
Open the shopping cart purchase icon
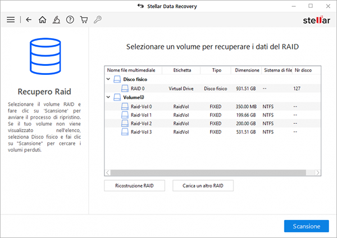coord(84,20)
